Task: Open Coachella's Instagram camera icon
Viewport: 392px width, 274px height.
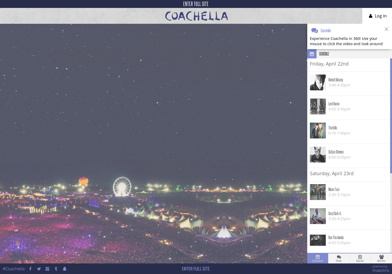Action: [x=47, y=269]
